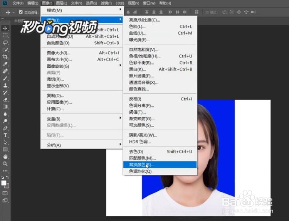289x221 pixels.
Task: Choose 画布大小(S)... menu entry
Action: tap(82, 59)
